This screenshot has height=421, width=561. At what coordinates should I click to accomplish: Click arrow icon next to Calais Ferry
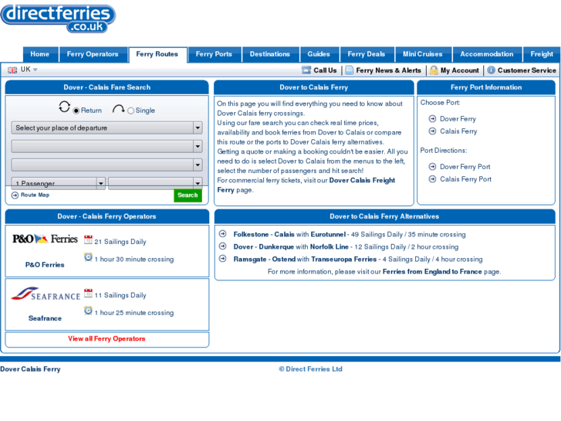[432, 131]
